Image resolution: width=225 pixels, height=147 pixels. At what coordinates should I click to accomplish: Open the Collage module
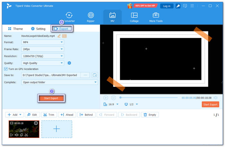(x=134, y=17)
